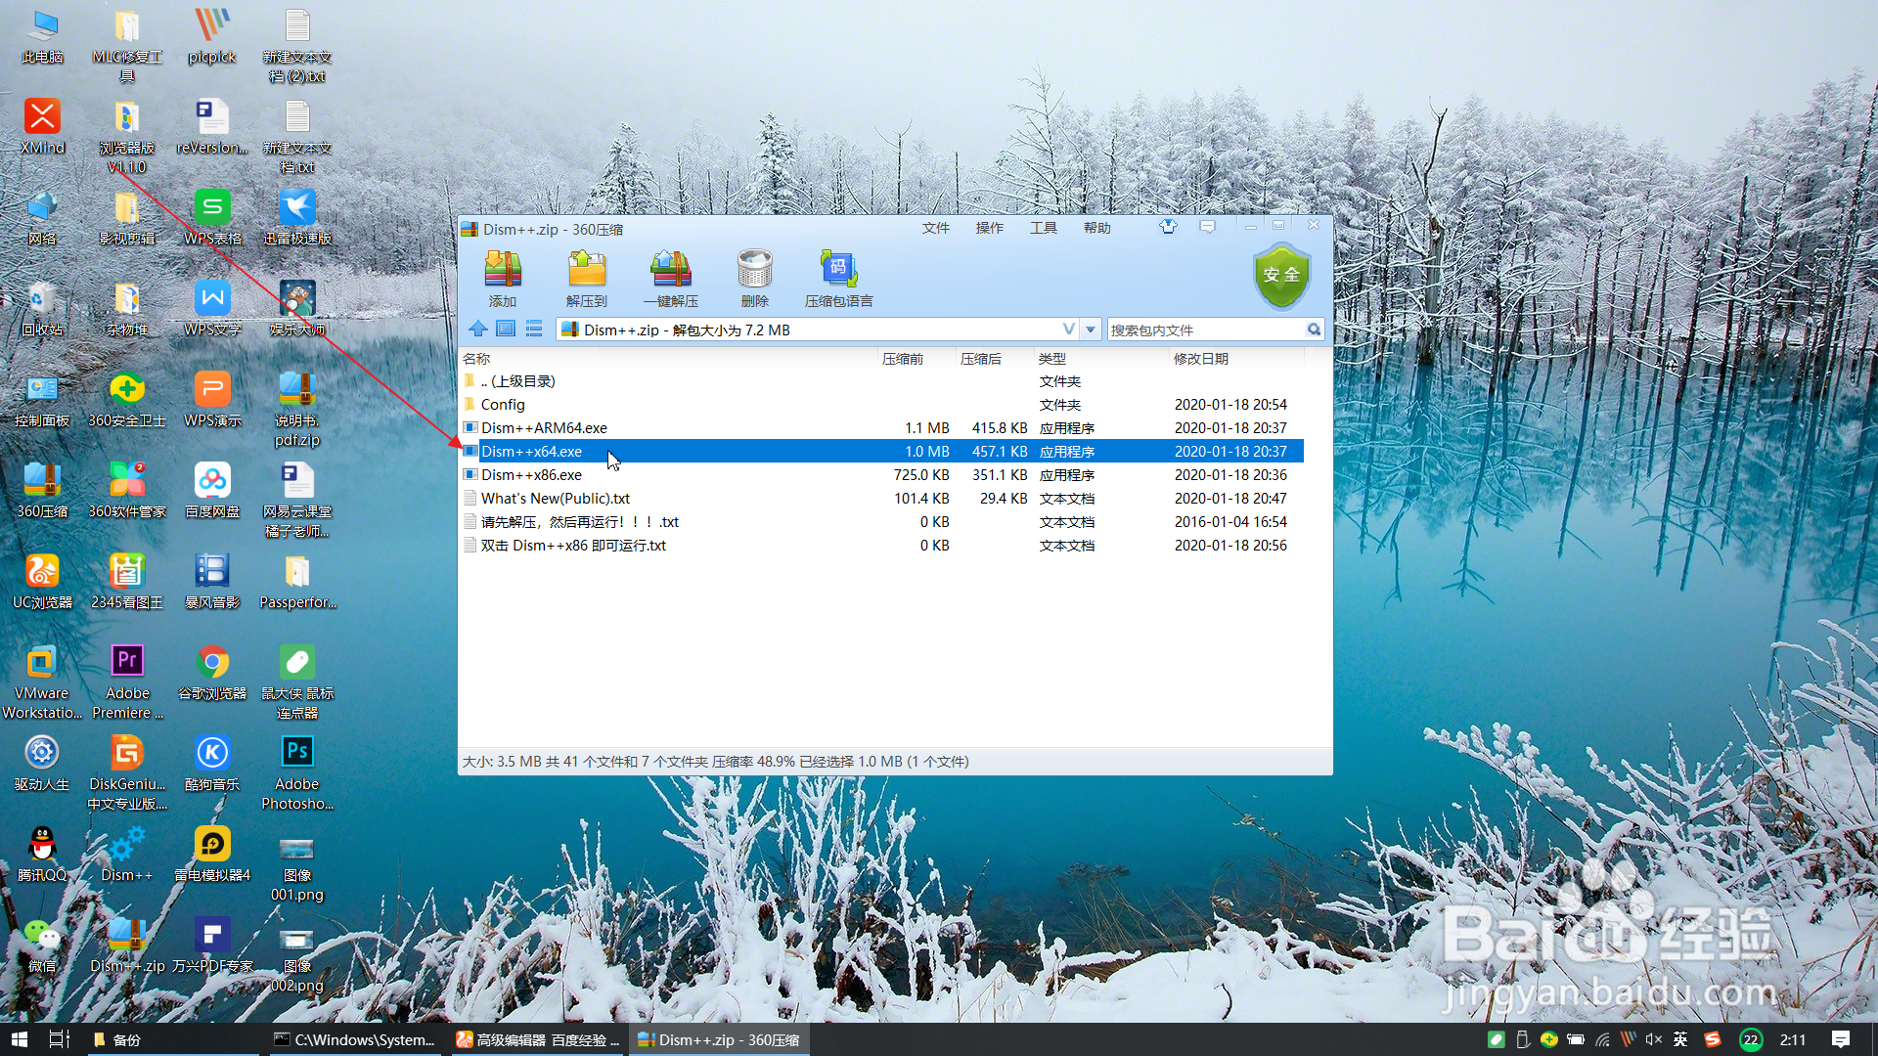
Task: Open the 工具 (Tools) menu
Action: (1043, 228)
